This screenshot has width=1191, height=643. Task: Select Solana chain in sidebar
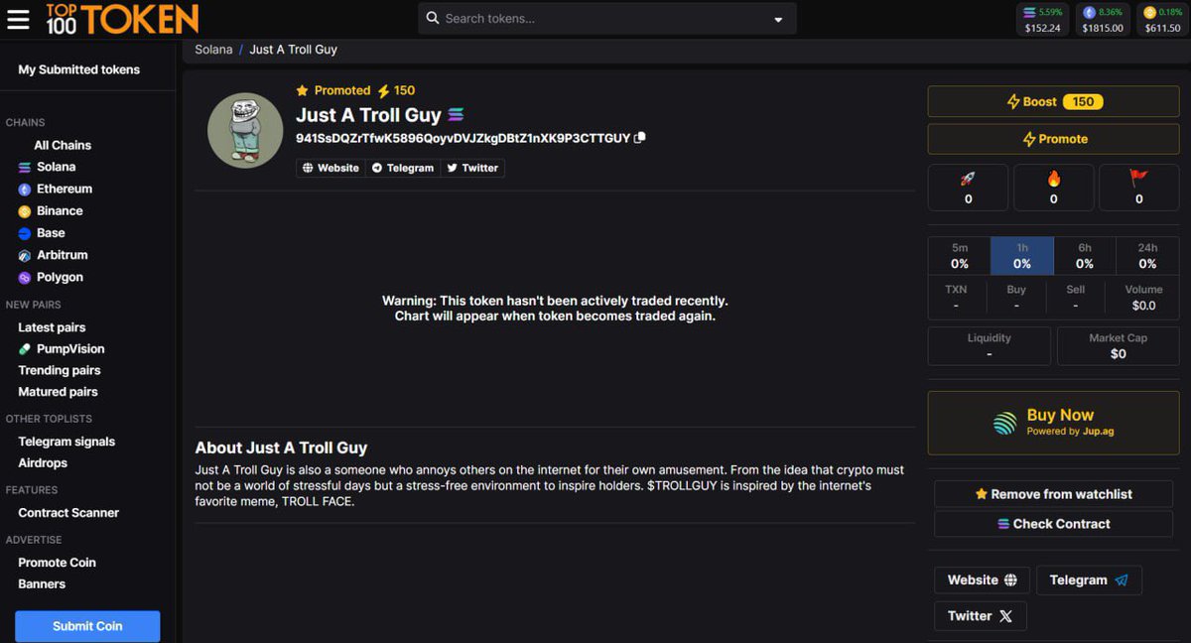[47, 167]
